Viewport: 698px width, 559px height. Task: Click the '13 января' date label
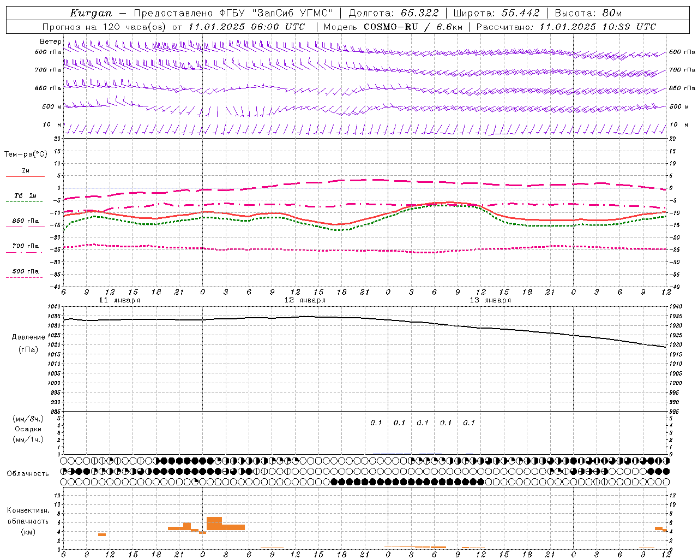pos(490,300)
